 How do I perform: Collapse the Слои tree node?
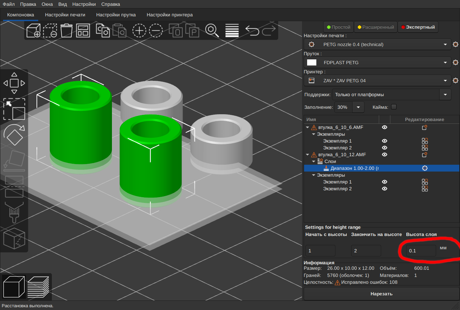314,161
